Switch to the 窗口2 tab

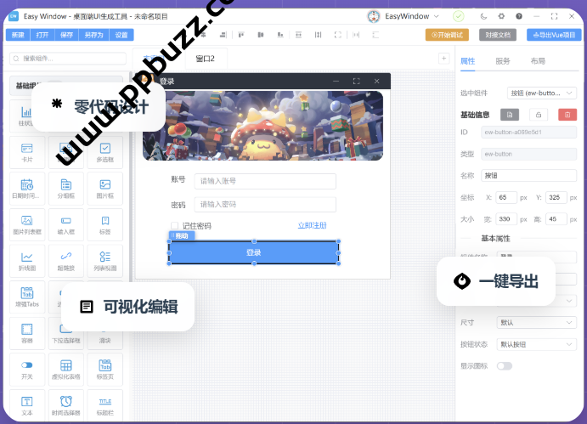tap(206, 59)
